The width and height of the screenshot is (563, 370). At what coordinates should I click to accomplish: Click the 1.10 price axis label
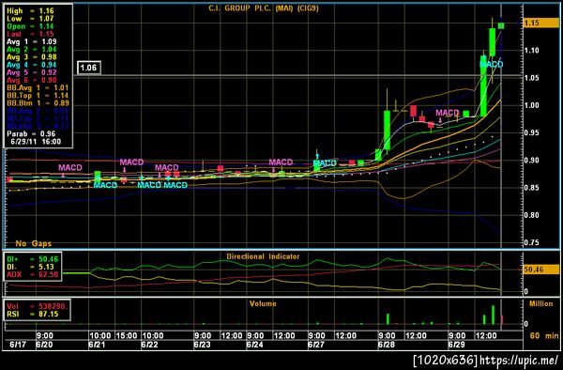(531, 51)
